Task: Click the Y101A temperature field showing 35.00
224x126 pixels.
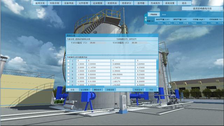Action: [98, 43]
